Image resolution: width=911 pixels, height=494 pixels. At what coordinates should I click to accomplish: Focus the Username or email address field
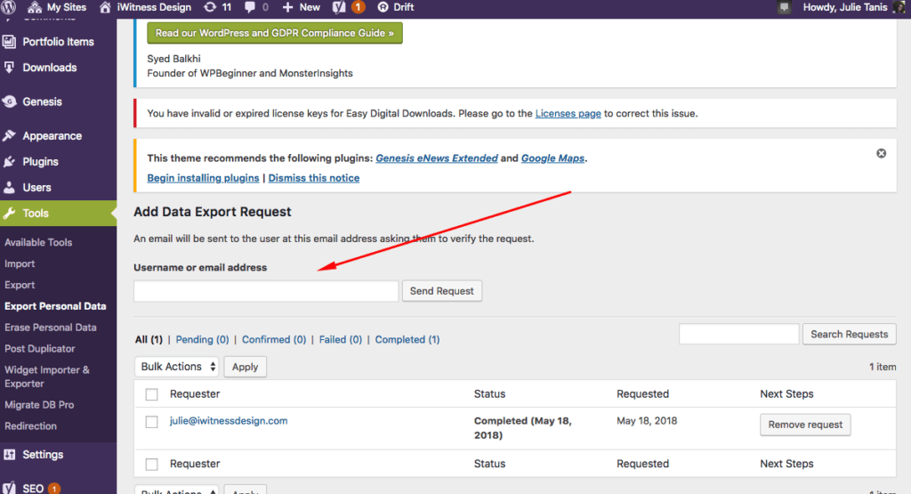(266, 290)
